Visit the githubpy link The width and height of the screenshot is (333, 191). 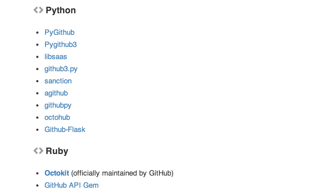click(58, 105)
